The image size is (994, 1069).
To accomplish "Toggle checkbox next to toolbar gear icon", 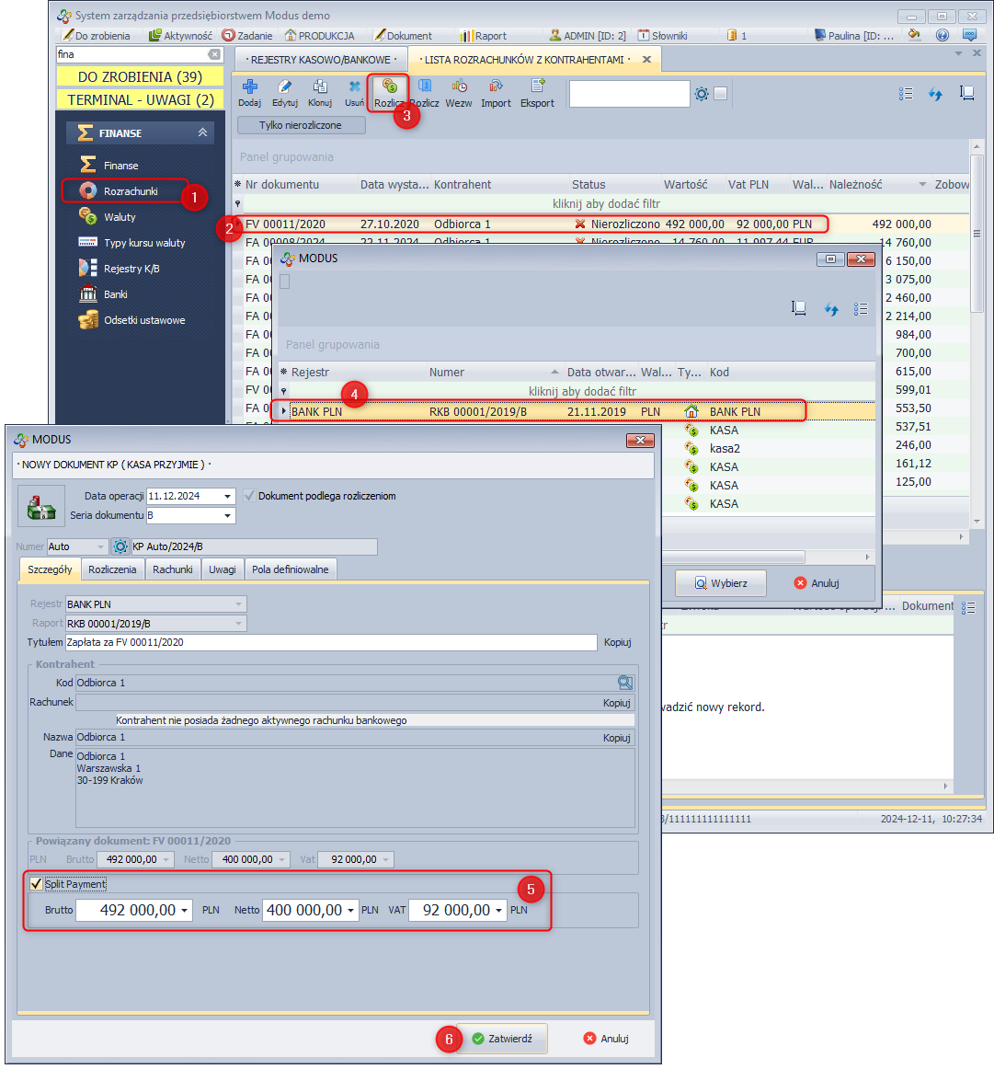I will pos(721,94).
